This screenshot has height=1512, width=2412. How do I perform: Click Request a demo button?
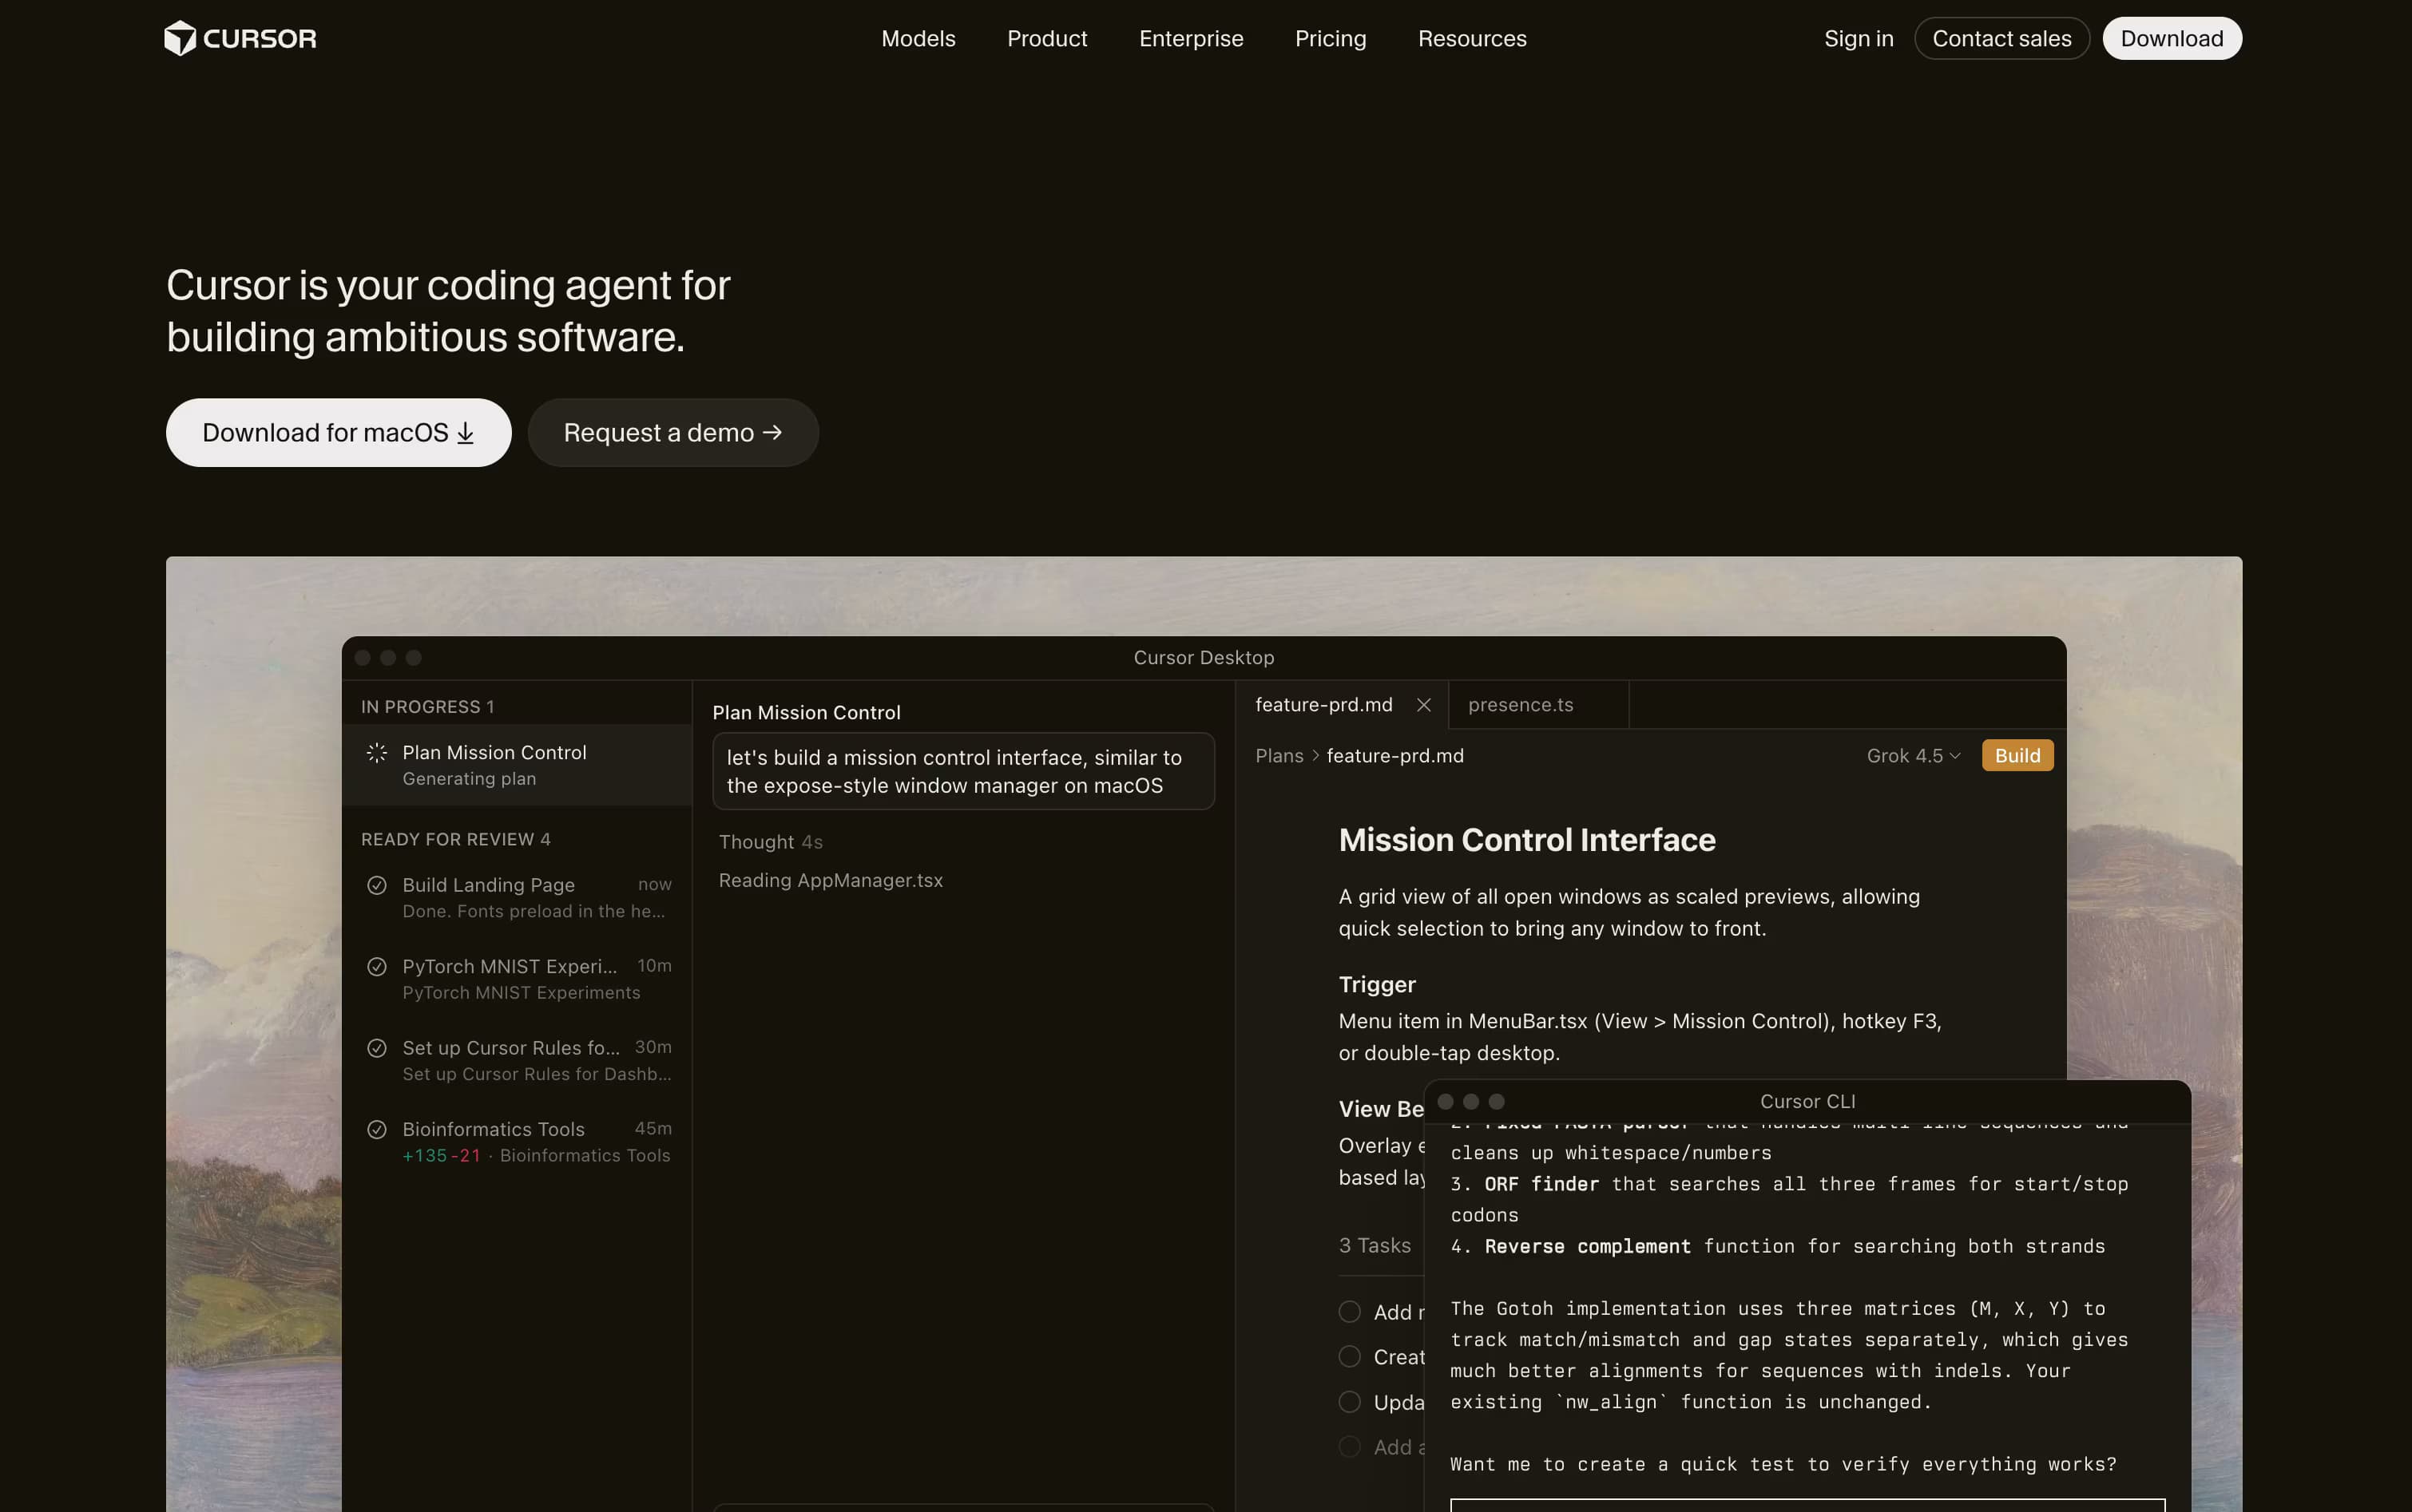pos(672,432)
